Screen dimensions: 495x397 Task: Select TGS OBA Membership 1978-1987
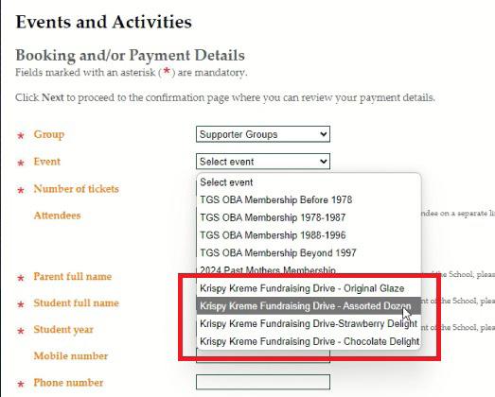click(309, 217)
